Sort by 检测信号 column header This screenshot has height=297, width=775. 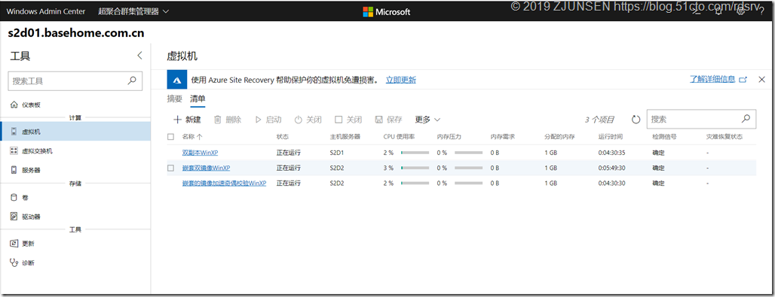tap(664, 137)
